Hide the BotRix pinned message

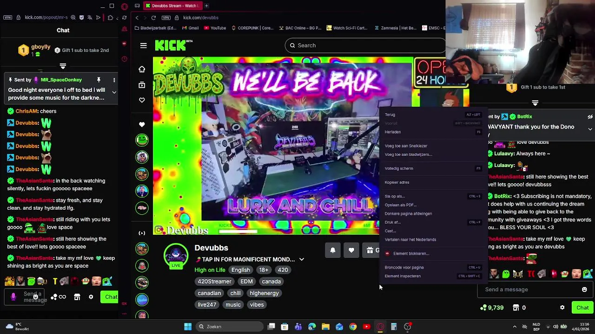(x=590, y=116)
